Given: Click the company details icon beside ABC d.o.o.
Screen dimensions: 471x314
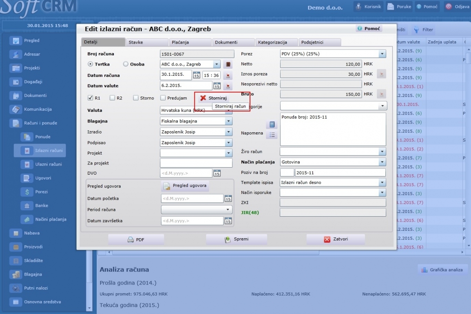Looking at the screenshot, I should [228, 64].
